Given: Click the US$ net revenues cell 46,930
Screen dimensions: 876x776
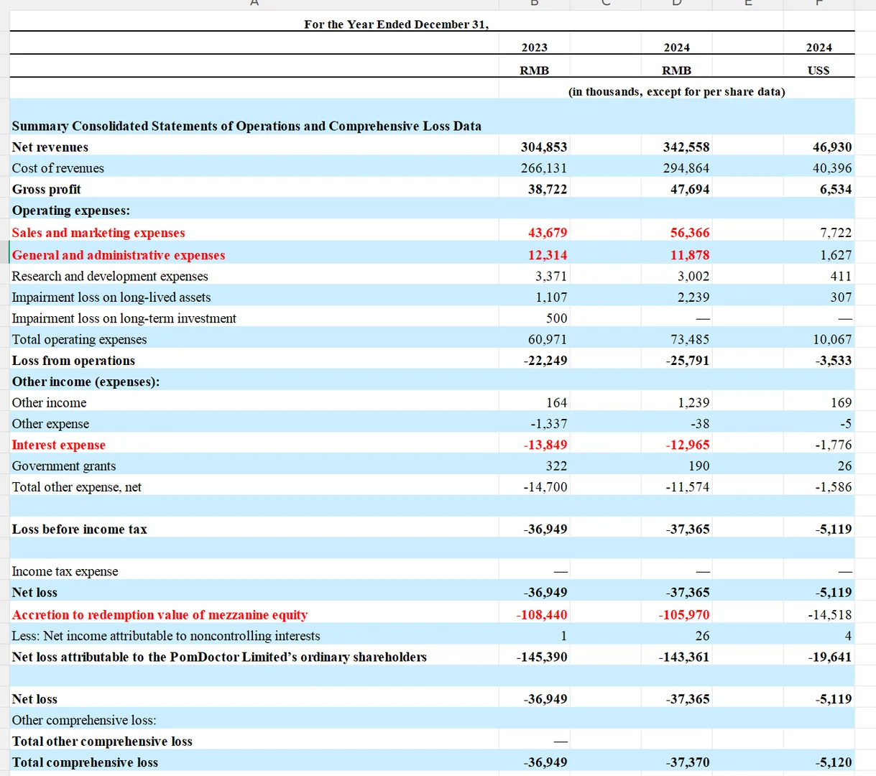Looking at the screenshot, I should click(x=832, y=147).
